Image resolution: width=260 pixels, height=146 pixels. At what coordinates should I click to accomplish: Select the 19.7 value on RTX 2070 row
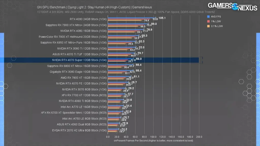click(x=122, y=132)
